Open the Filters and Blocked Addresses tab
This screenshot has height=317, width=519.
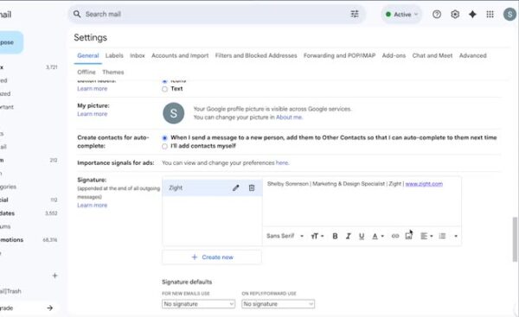[256, 55]
